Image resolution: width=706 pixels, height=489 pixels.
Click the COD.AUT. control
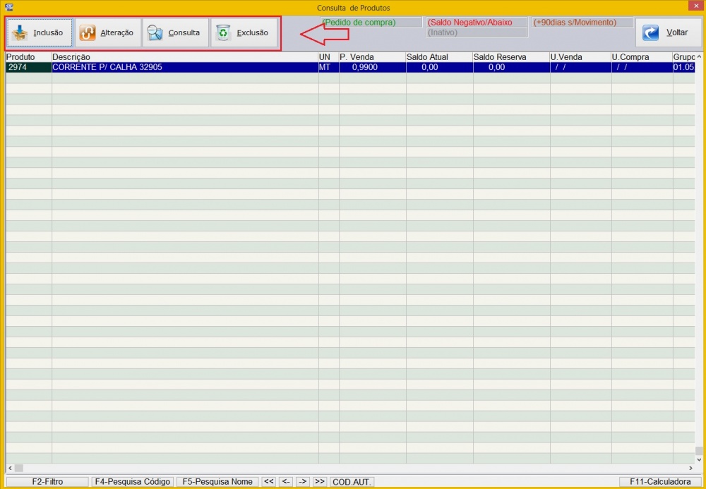tap(352, 481)
